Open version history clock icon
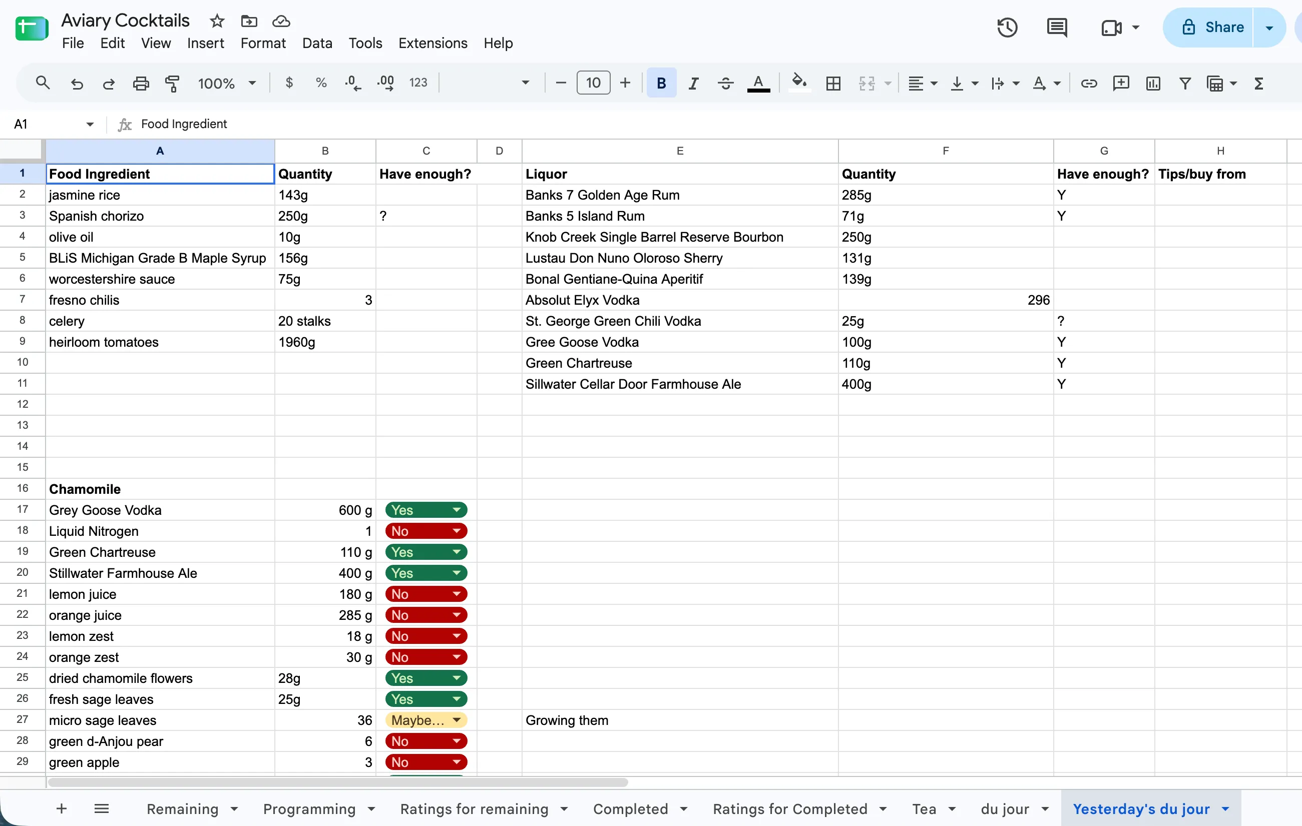The height and width of the screenshot is (826, 1302). pyautogui.click(x=1007, y=27)
